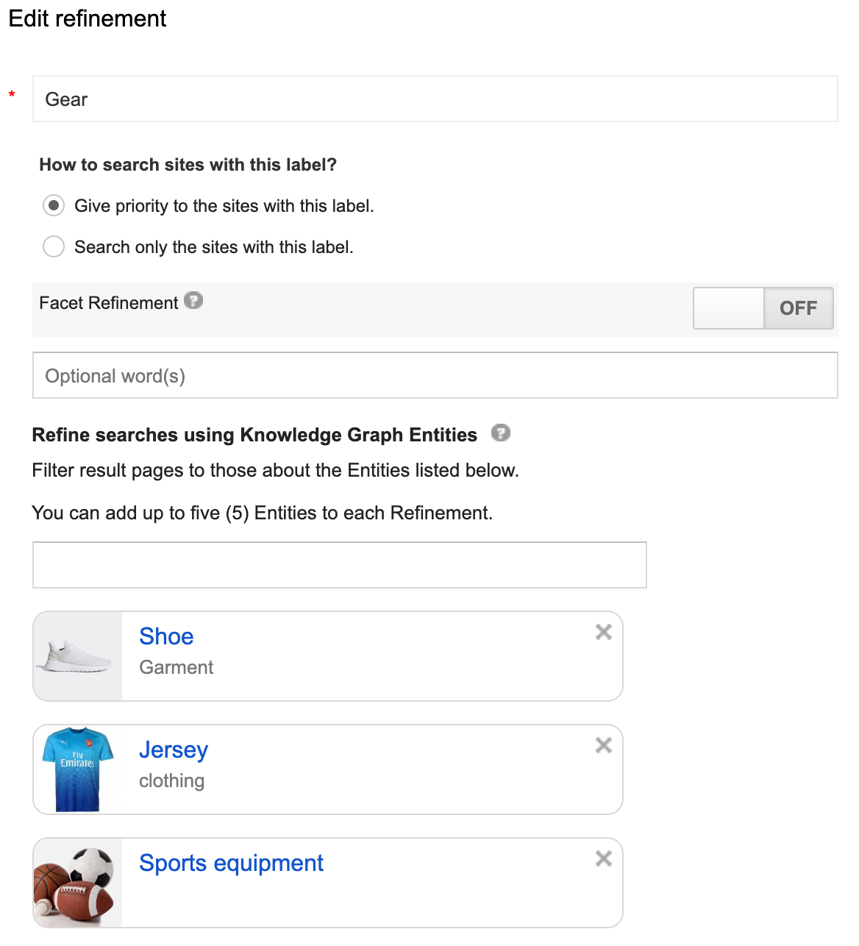The height and width of the screenshot is (946, 859).
Task: Open the Sports equipment link
Action: click(x=231, y=863)
